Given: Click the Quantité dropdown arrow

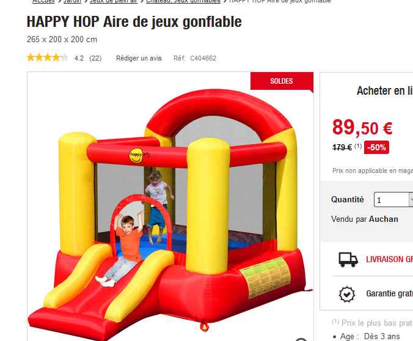Looking at the screenshot, I should pos(411,200).
